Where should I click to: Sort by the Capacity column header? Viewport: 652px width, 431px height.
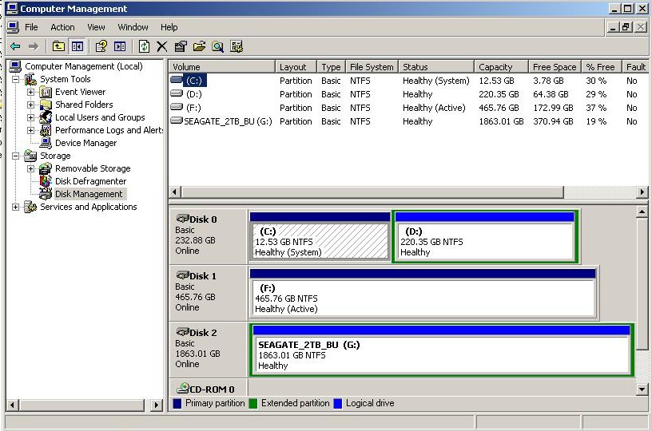[501, 67]
